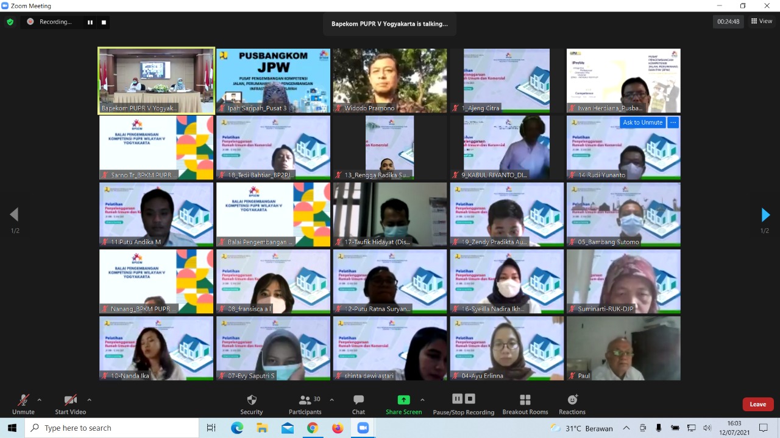Screen dimensions: 780x438
Task: Open the Windows Start menu
Action: coord(12,428)
